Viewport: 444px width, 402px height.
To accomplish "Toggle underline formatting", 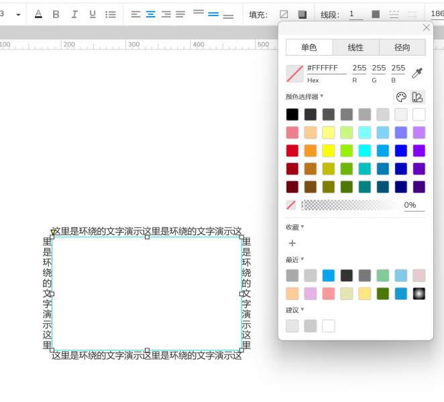I will coord(93,14).
